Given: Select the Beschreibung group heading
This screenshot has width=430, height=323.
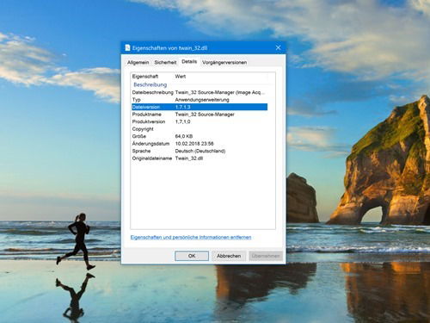Looking at the screenshot, I should (150, 84).
